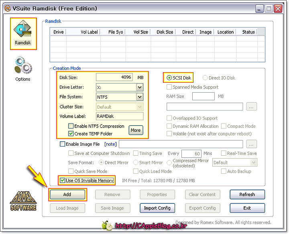Click the Volume Label text field
Screen dimensions: 289x234
120,116
